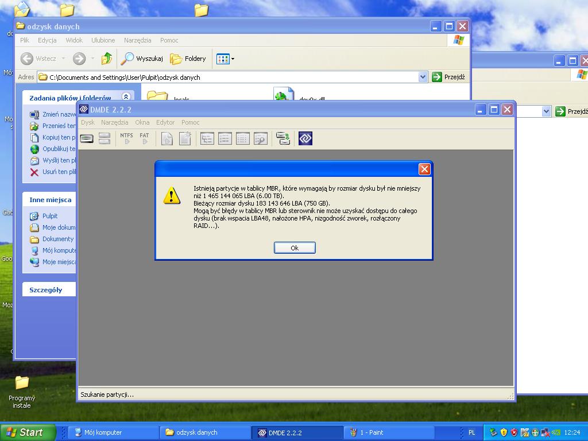
Task: Click the list view panel icon in DMDE
Action: coord(225,138)
